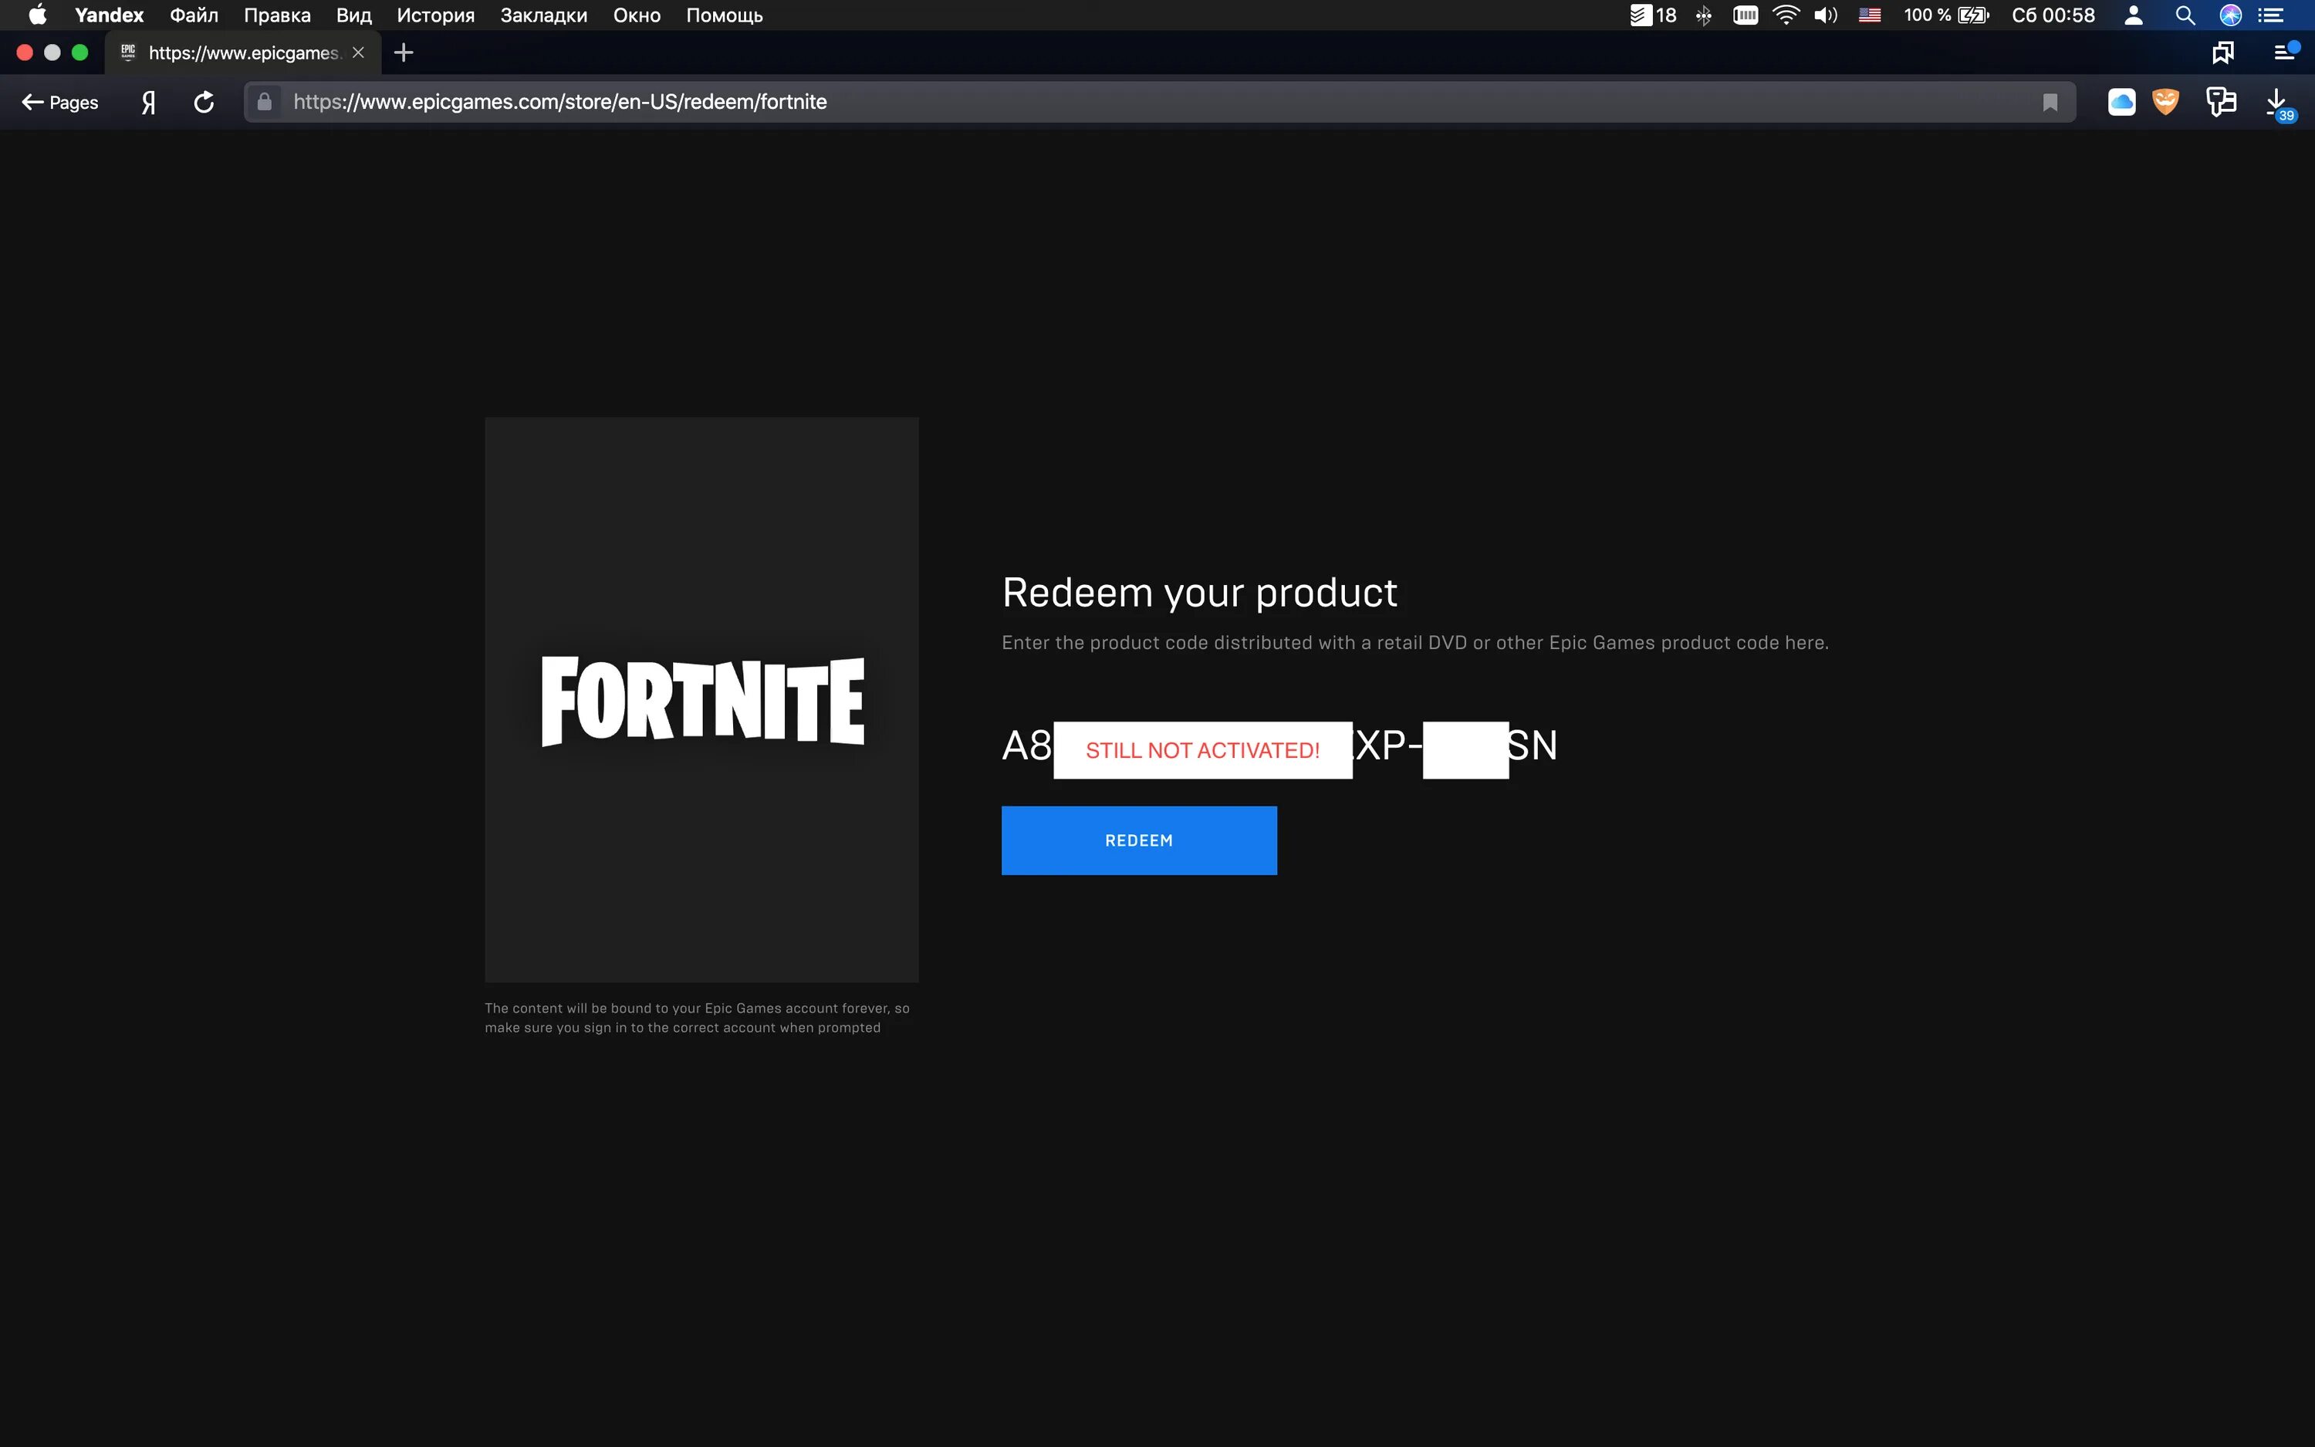This screenshot has width=2315, height=1447.
Task: Click the Fortnite cover thumbnail
Action: click(x=701, y=699)
